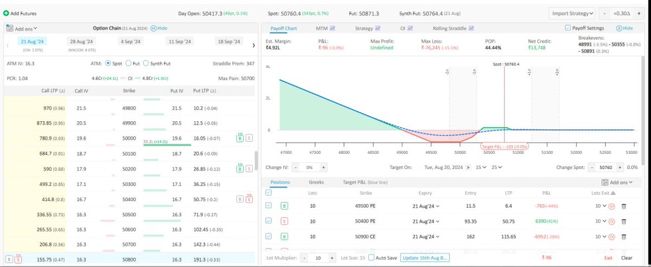This screenshot has height=267, width=651.
Task: Advance Target On date with arrow
Action: tap(469, 167)
